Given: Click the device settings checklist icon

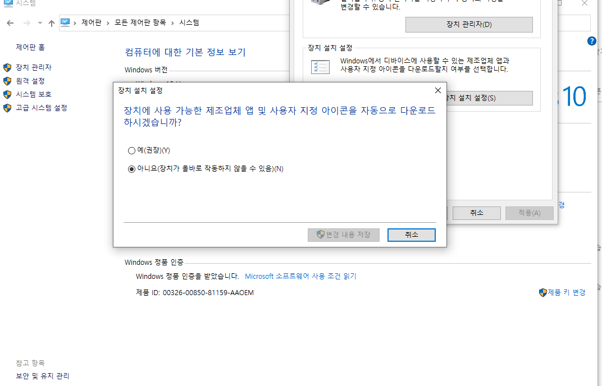Looking at the screenshot, I should point(320,67).
